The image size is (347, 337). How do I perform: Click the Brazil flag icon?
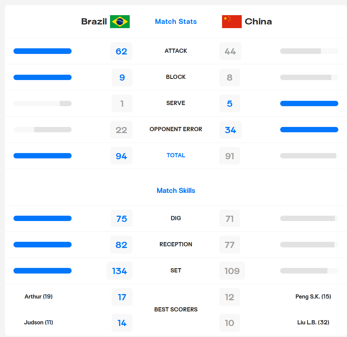[120, 22]
